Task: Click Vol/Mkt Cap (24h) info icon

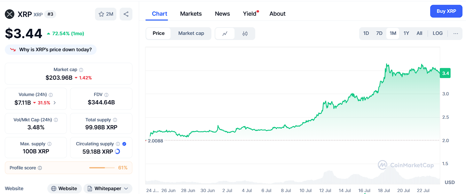Action: pos(56,120)
